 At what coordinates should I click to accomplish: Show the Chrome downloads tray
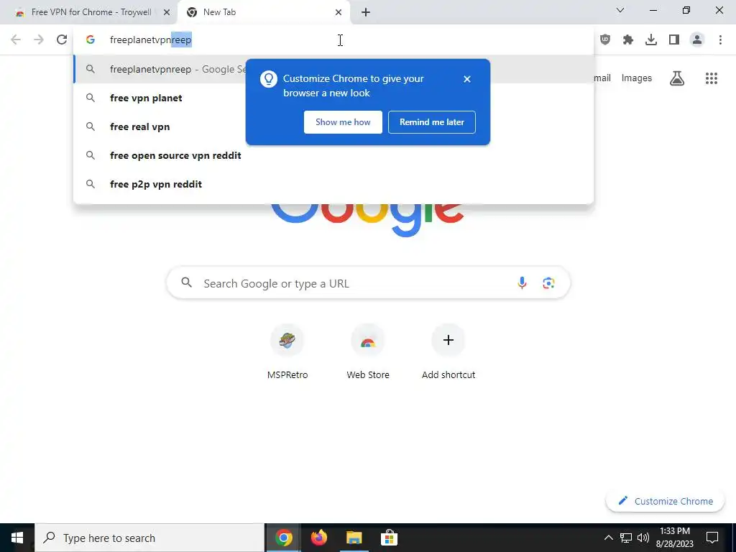click(x=651, y=40)
